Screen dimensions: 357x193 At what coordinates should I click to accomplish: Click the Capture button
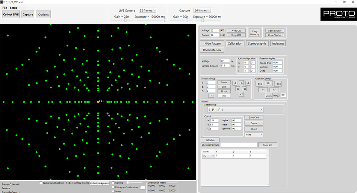click(28, 14)
